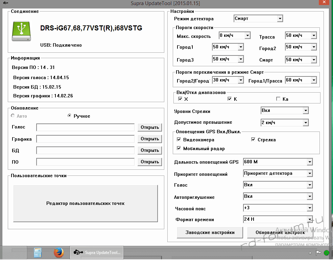Enable the Ka band checkbox

coord(278,99)
